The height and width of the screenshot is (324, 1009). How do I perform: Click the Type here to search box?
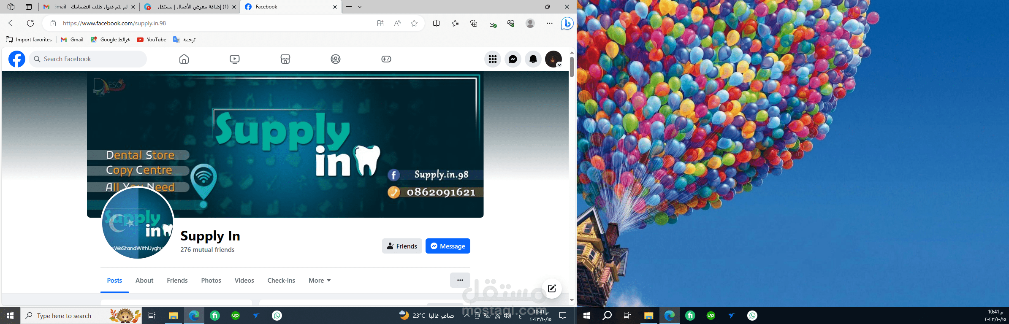click(81, 316)
